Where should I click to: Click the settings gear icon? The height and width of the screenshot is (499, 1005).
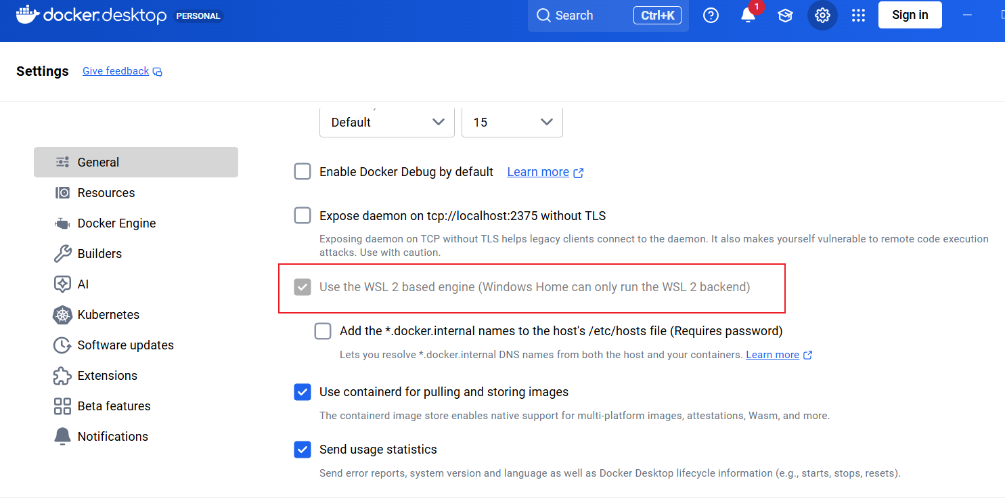click(822, 16)
